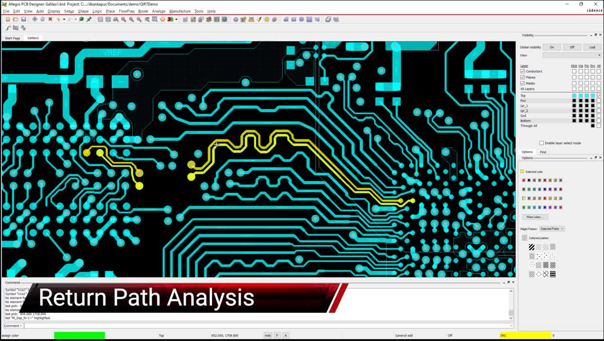604x341 pixels.
Task: Open the Route menu
Action: coord(143,11)
